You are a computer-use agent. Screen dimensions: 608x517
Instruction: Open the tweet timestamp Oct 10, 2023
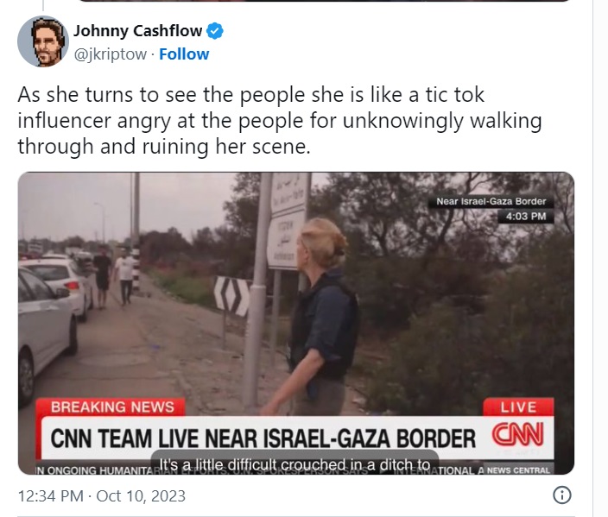point(102,496)
